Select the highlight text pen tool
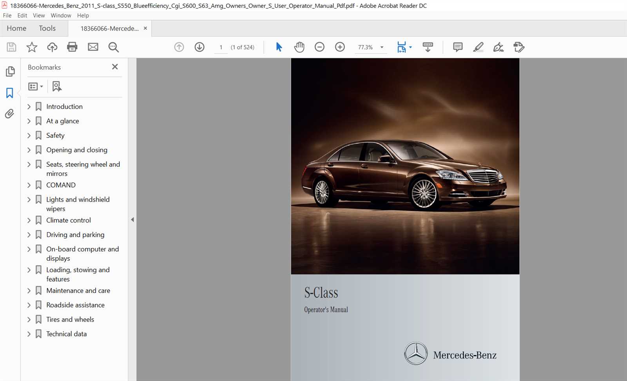Viewport: 627px width, 381px height. click(478, 47)
